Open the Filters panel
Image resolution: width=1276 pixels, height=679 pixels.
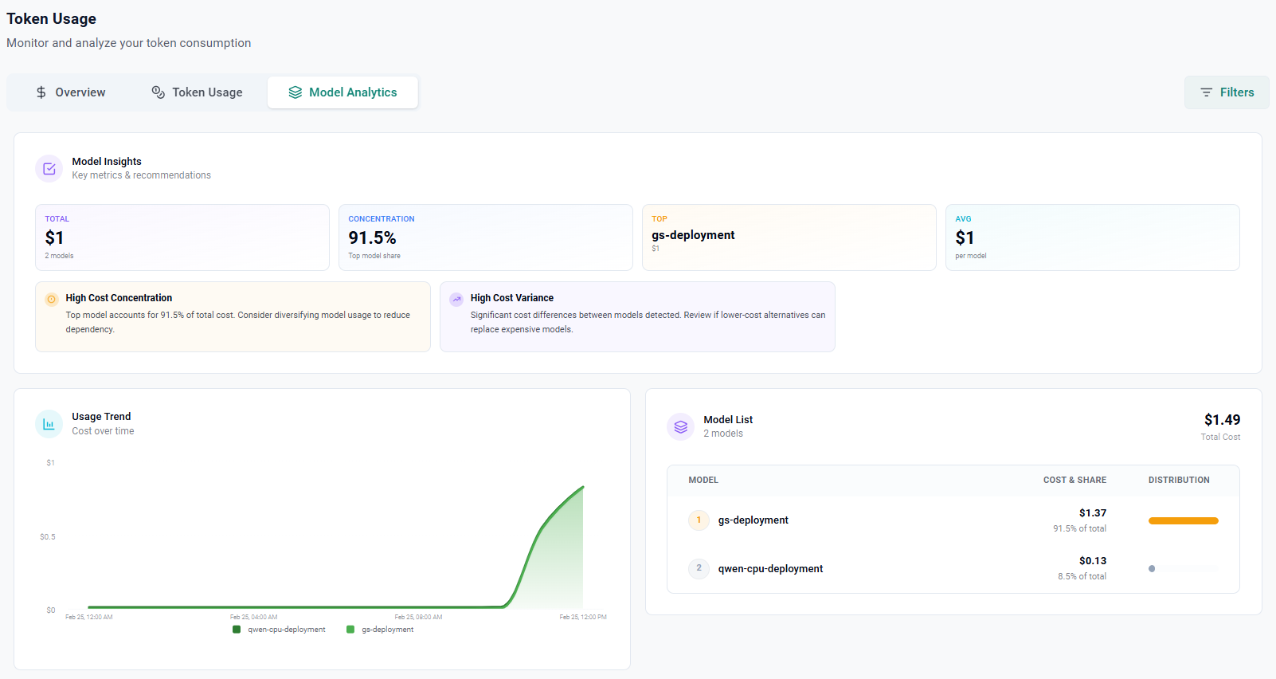(x=1227, y=92)
